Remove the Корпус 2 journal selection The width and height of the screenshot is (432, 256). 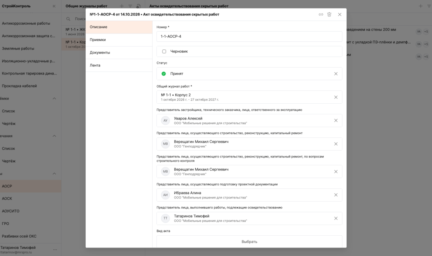pos(336,97)
